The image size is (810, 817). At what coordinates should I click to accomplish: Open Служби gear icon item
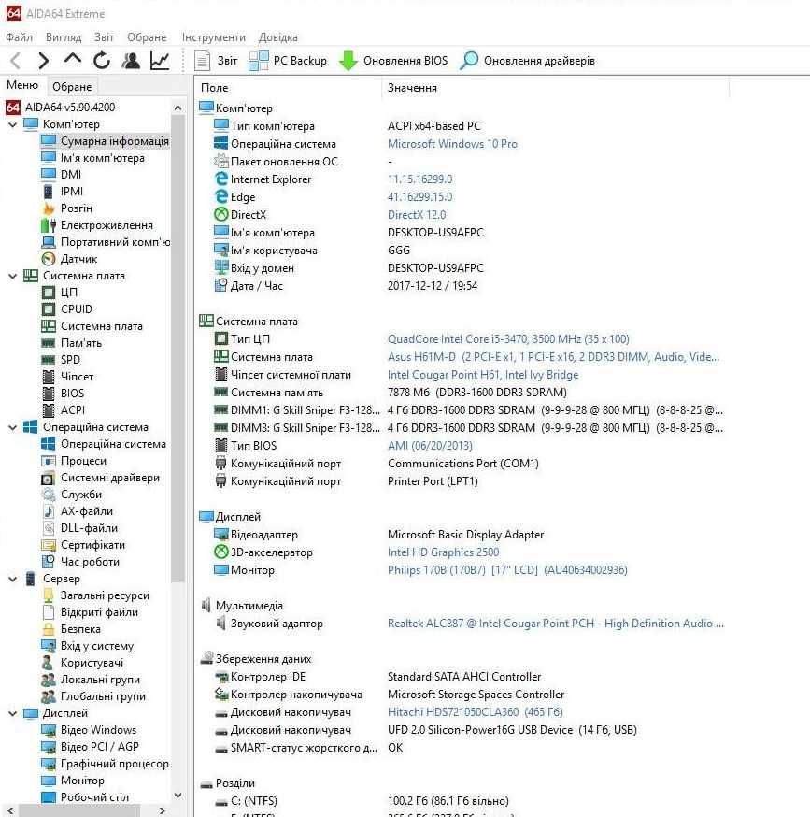click(x=71, y=494)
